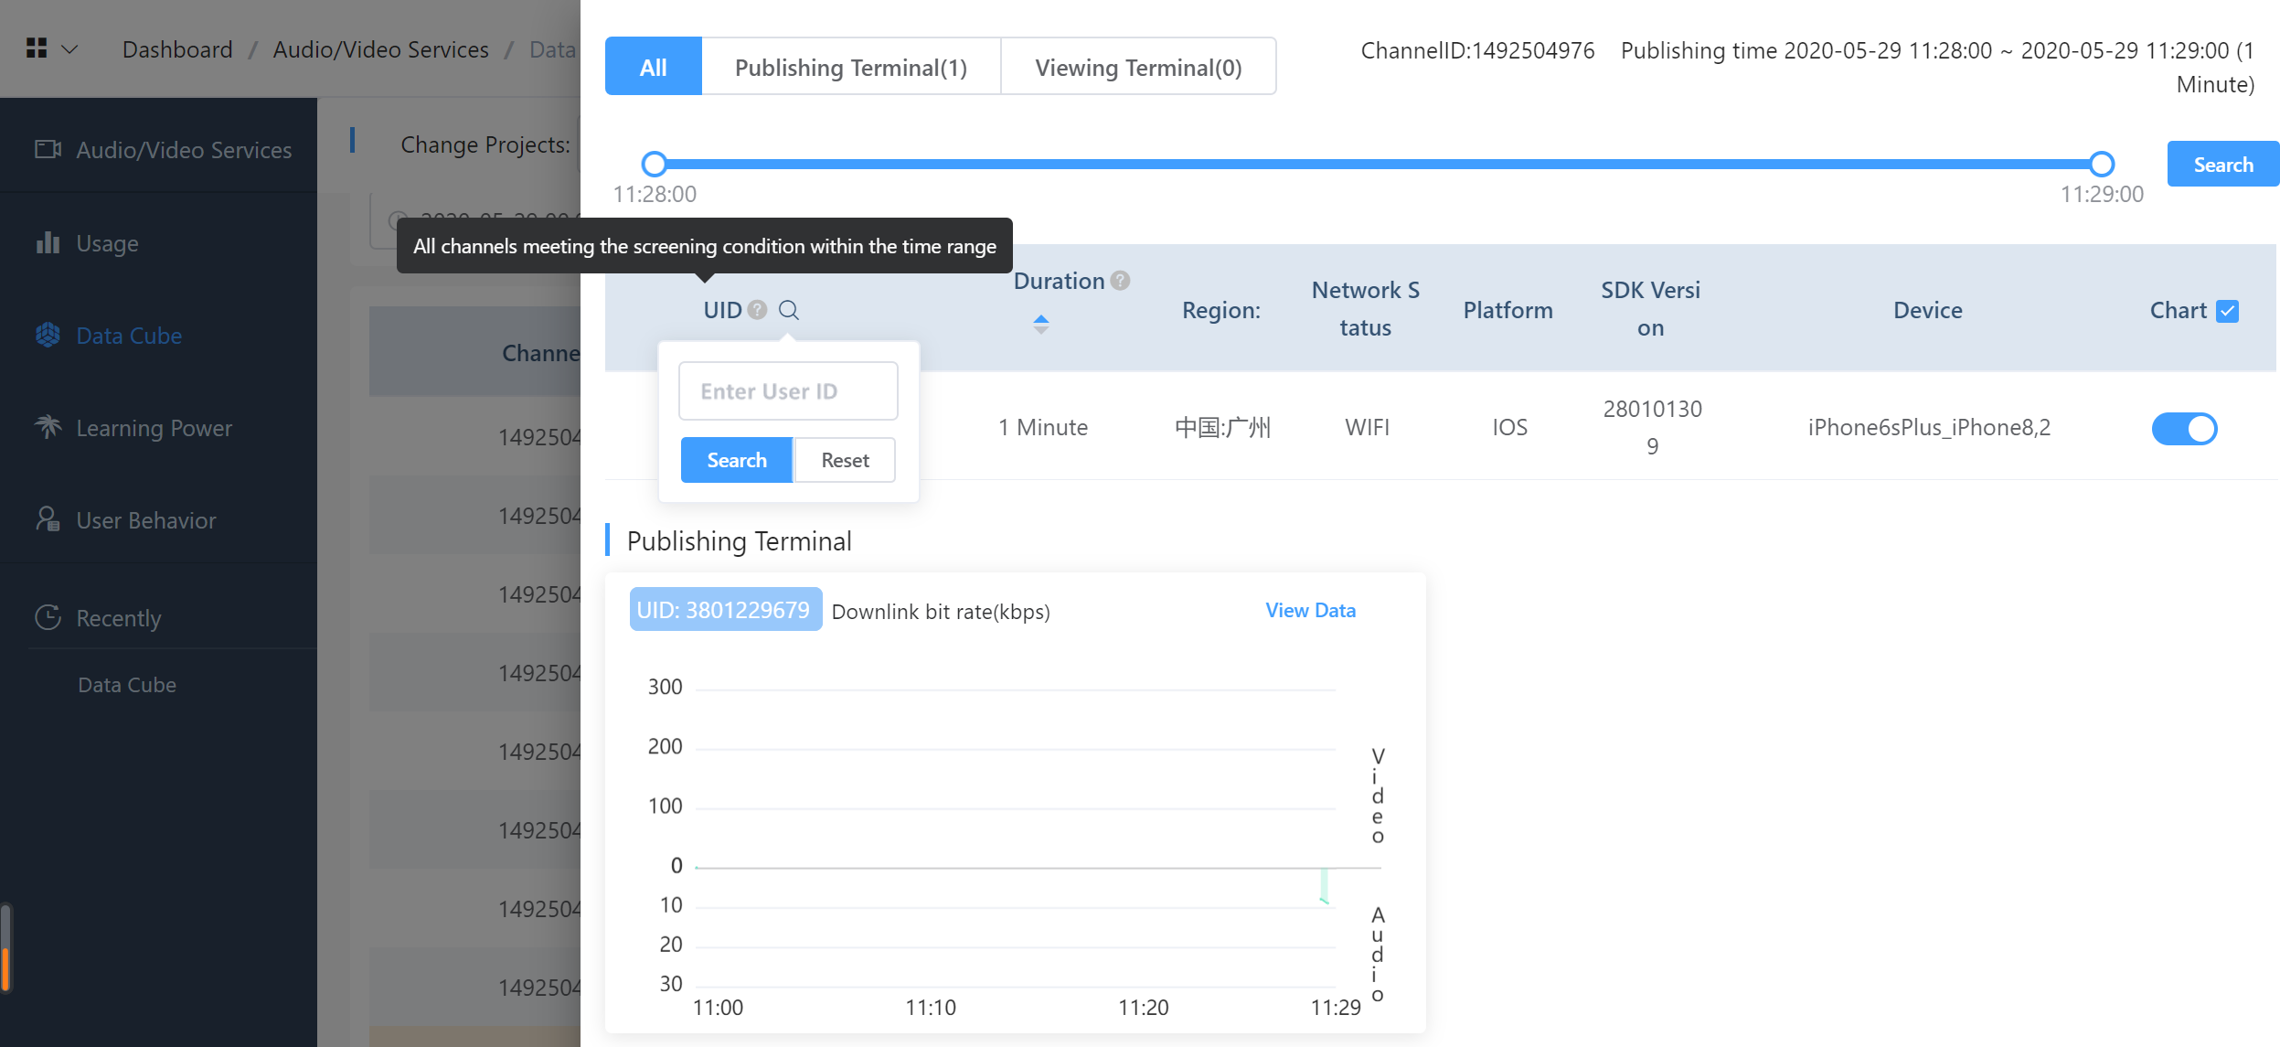Click the Duration help question icon
Viewport: 2280px width, 1047px height.
coord(1120,281)
